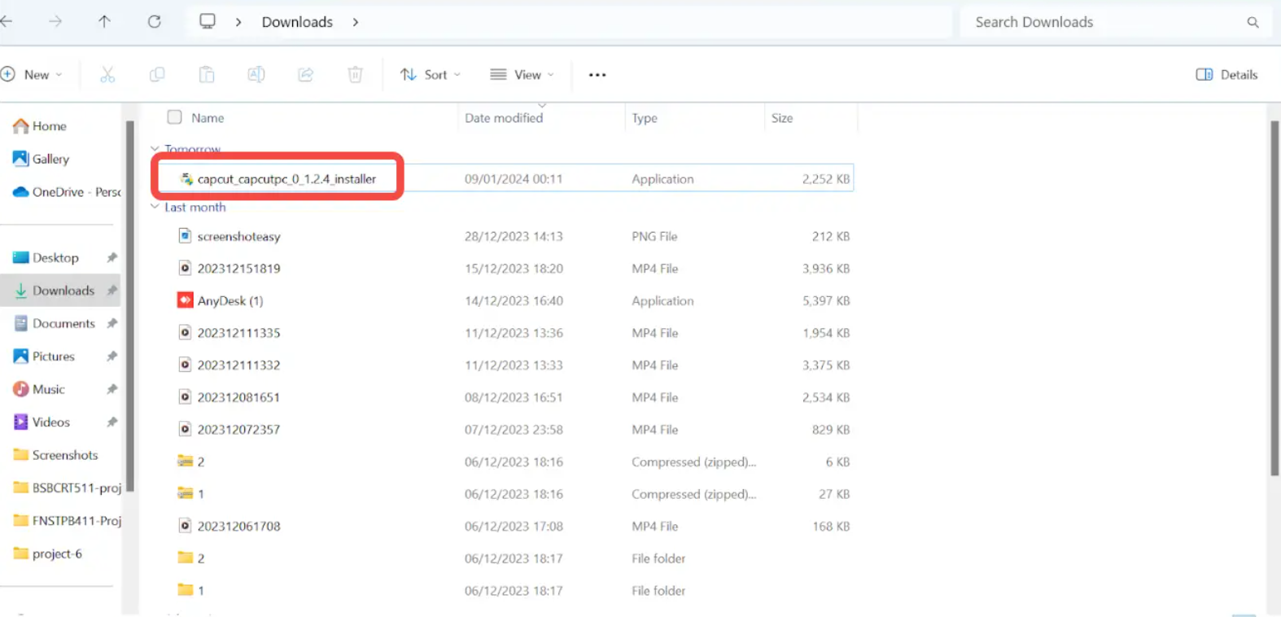Screen dimensions: 1281x617
Task: Select the capcut installer file
Action: click(x=286, y=179)
